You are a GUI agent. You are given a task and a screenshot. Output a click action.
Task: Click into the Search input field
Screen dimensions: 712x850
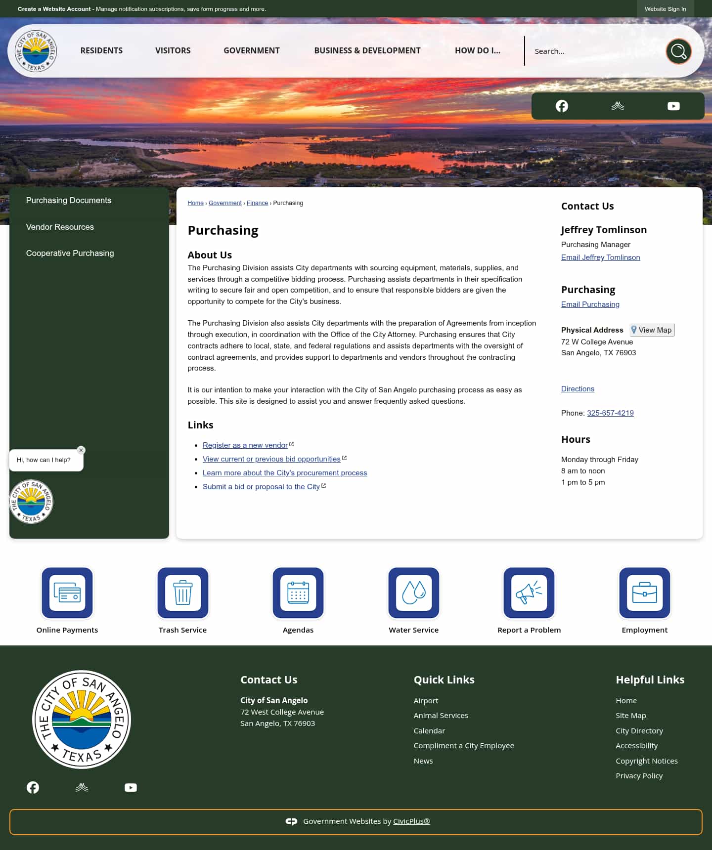(x=596, y=51)
